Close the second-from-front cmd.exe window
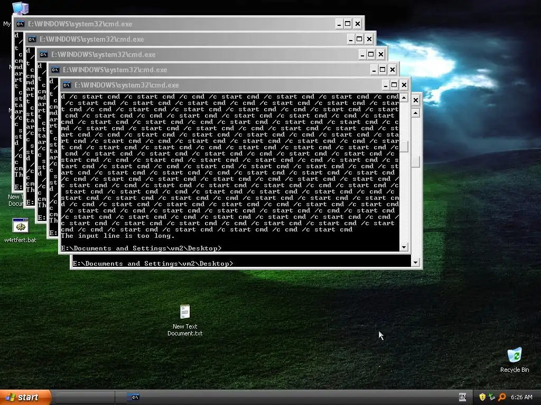The image size is (541, 405). 393,70
